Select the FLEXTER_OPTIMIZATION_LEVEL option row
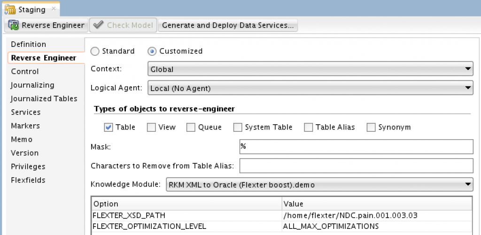Viewport: 481px width, 235px height. coord(187,227)
